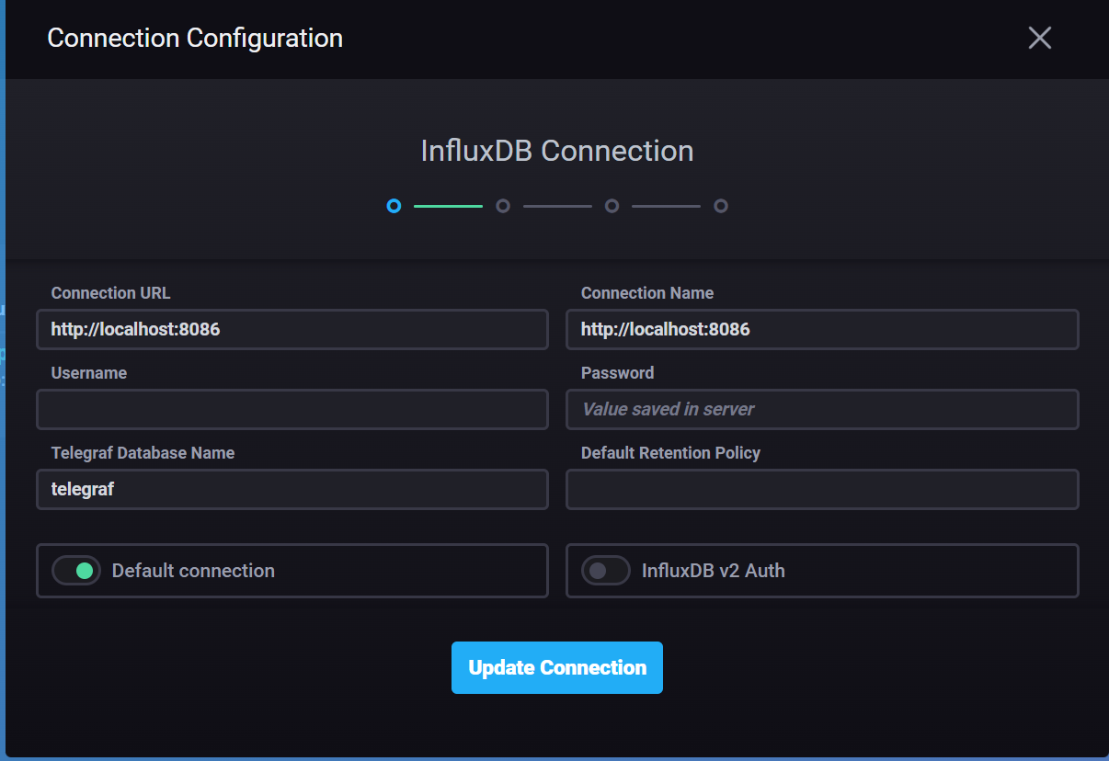Go to the third wizard step dot

(x=612, y=206)
